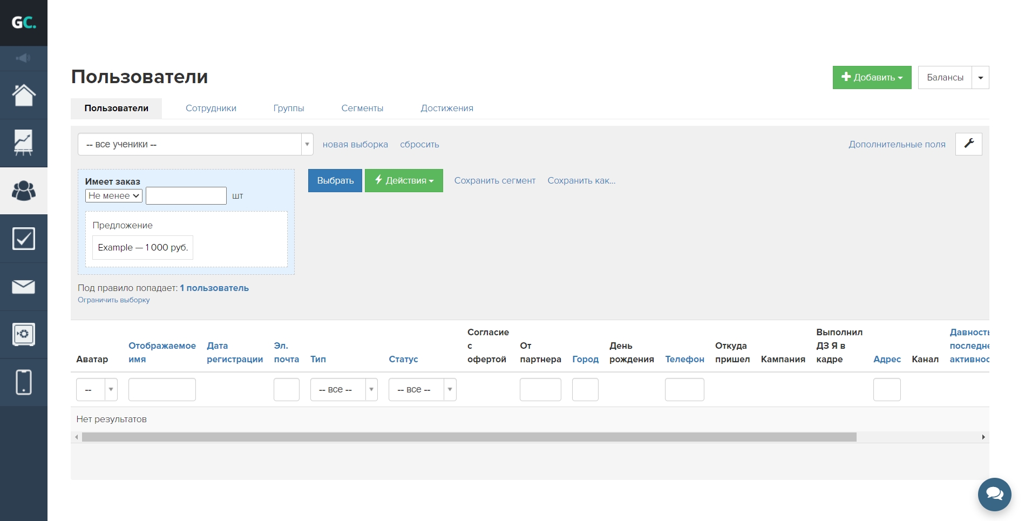Click the horizontal table scrollbar

(x=469, y=437)
